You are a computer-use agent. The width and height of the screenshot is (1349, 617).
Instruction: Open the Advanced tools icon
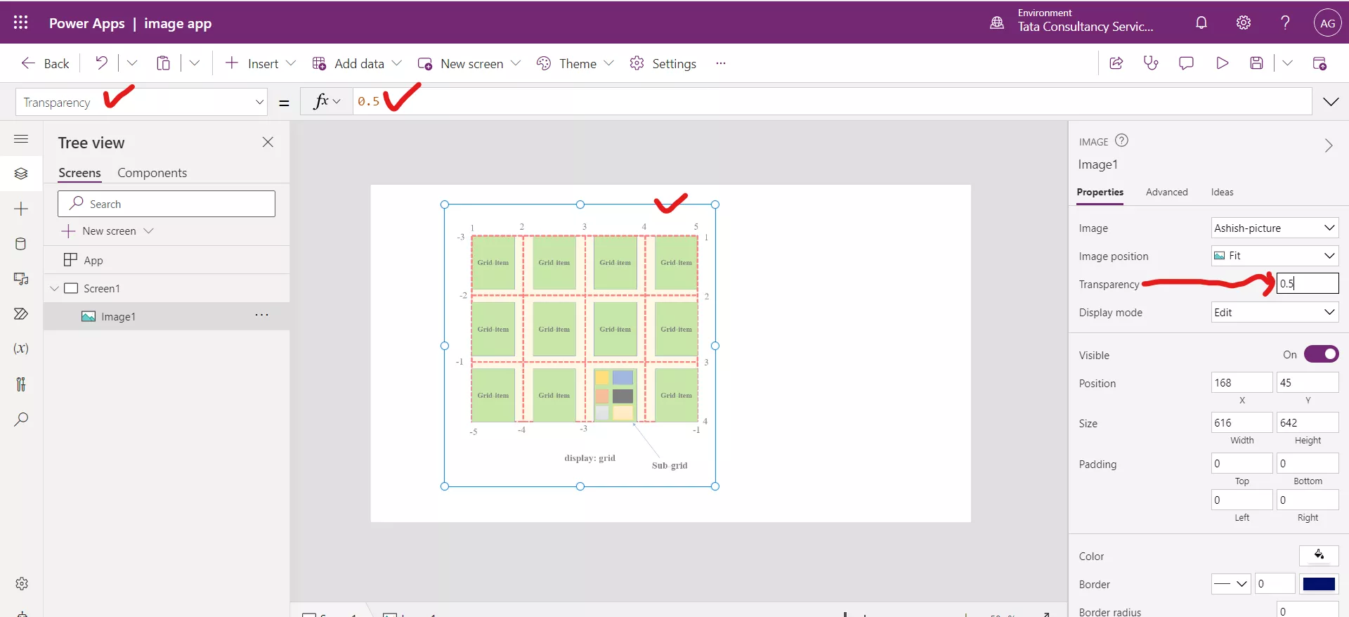(x=21, y=384)
